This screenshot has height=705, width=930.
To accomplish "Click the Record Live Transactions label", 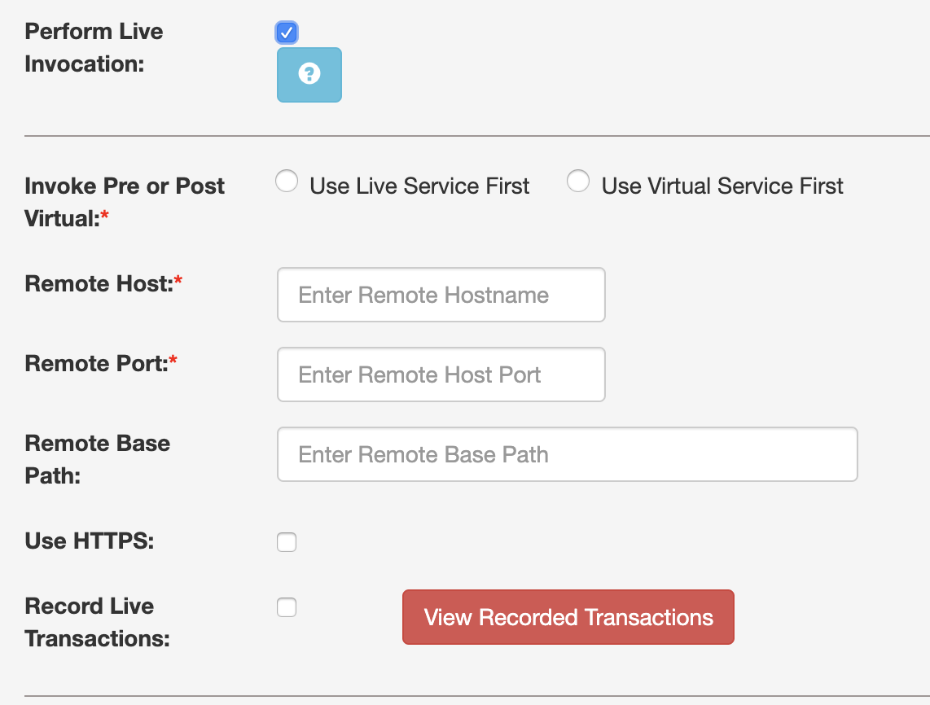I will coord(97,623).
